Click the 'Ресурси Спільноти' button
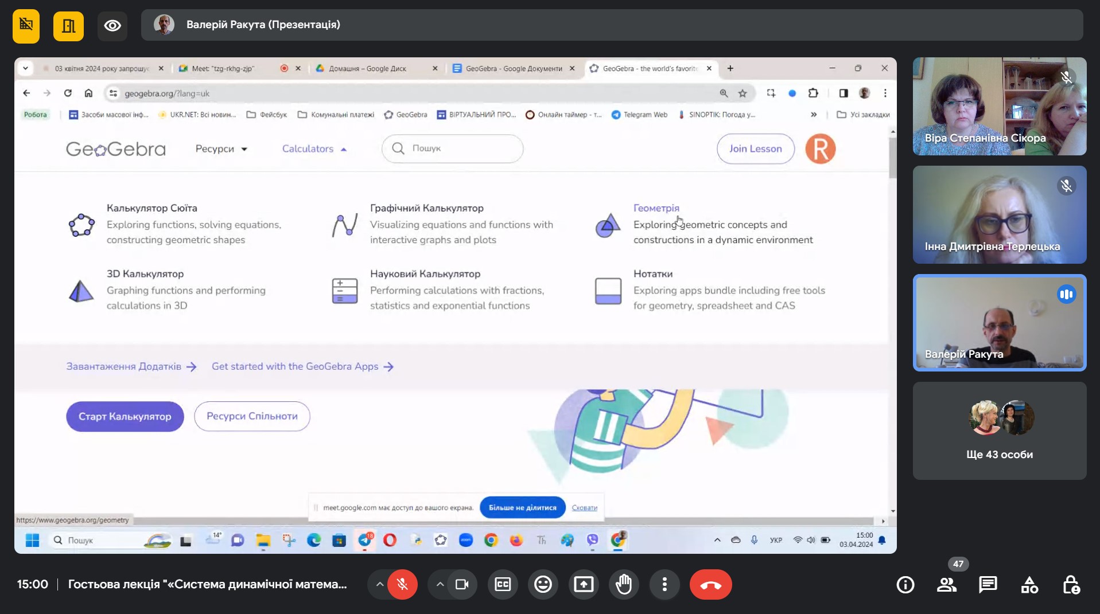 click(x=252, y=416)
